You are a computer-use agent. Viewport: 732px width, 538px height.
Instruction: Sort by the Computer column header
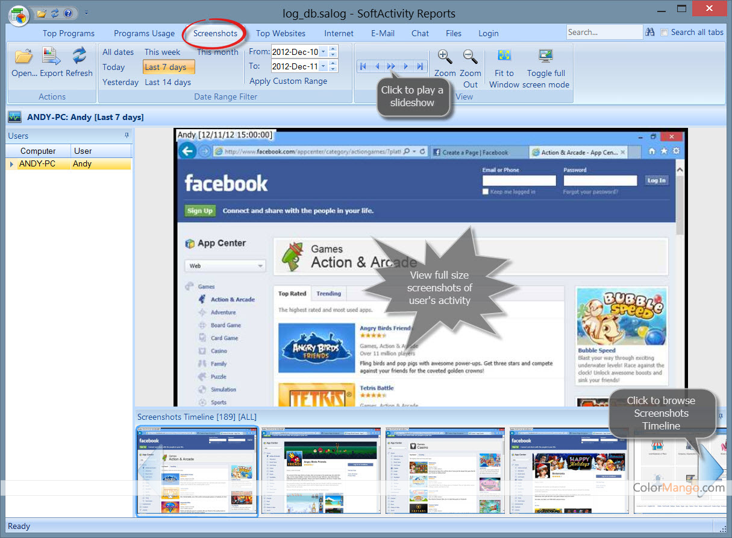click(x=38, y=151)
